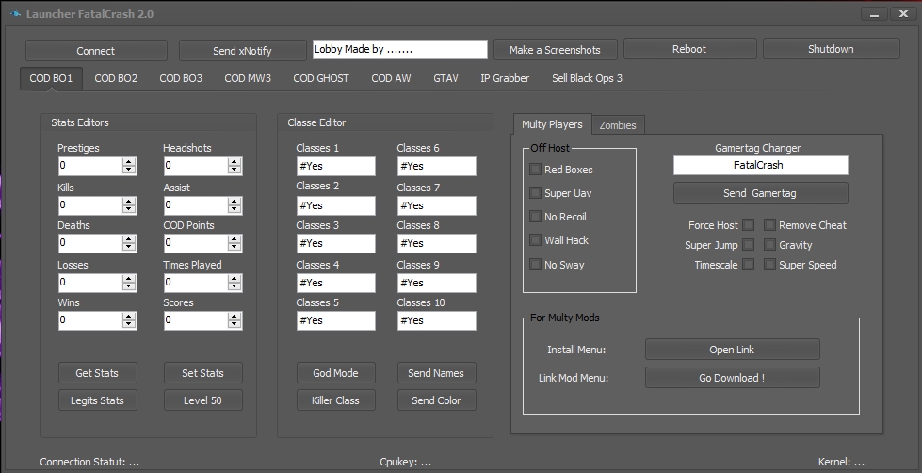This screenshot has width=922, height=473.
Task: Open the COD BO3 tab
Action: coord(181,78)
